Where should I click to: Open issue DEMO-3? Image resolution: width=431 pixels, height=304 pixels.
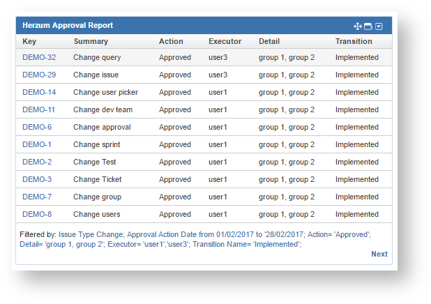37,179
